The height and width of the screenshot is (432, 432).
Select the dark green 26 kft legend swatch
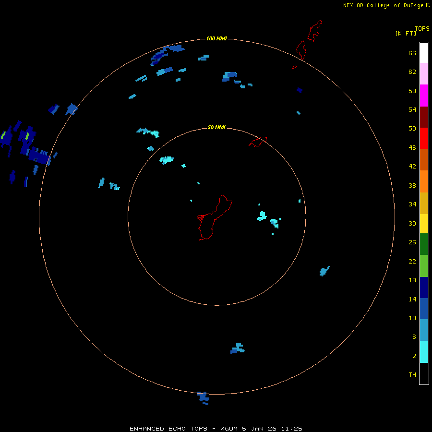click(424, 244)
